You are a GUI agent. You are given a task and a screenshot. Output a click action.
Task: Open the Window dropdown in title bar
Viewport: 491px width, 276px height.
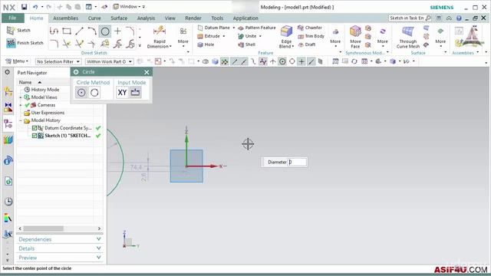[x=129, y=7]
